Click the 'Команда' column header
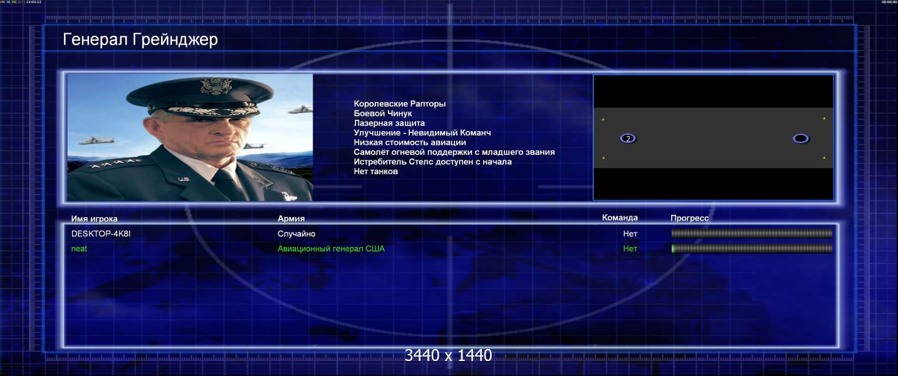 tap(620, 218)
